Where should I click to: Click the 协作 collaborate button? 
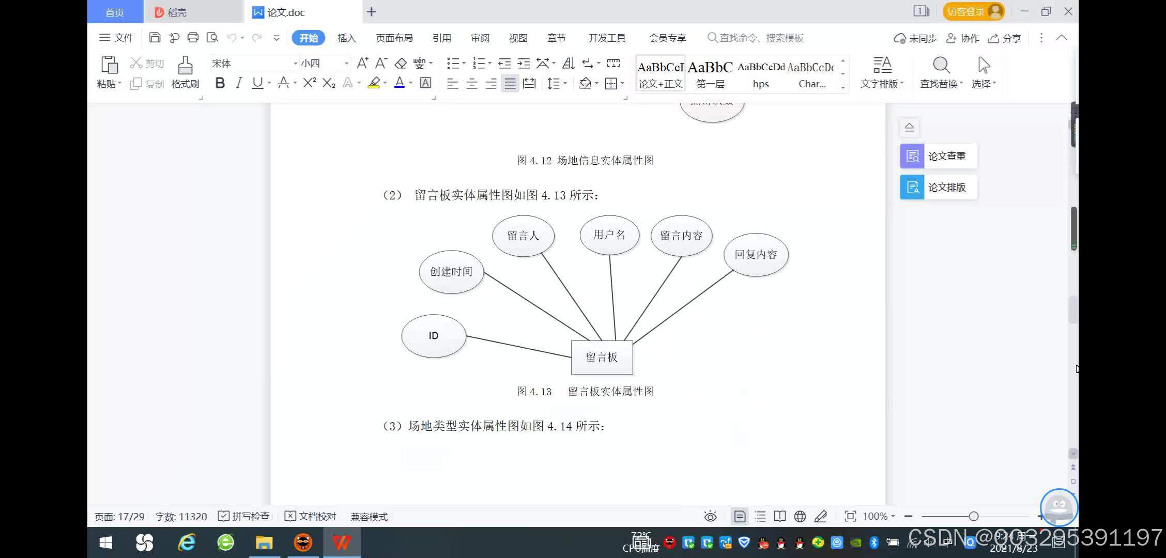[x=962, y=38]
